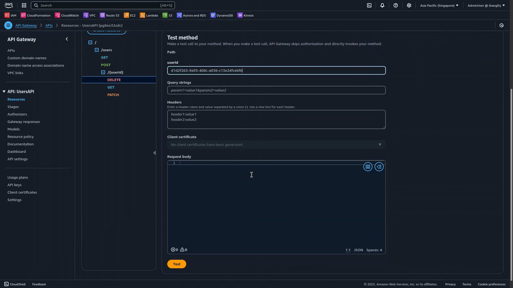The height and width of the screenshot is (288, 513).
Task: Click the resources panel resize handle
Action: click(x=154, y=153)
